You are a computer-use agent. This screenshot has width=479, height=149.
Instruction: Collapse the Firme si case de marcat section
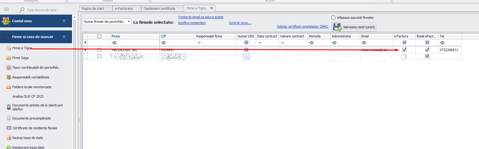point(64,37)
